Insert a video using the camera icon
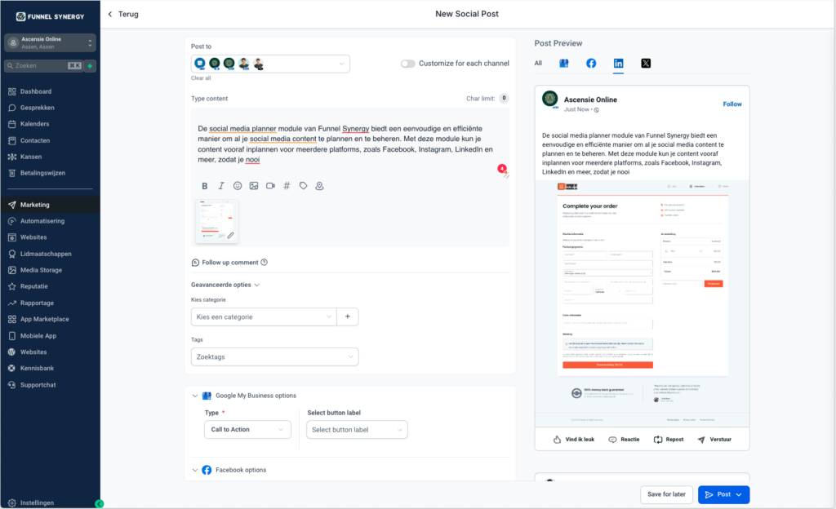 pos(270,186)
